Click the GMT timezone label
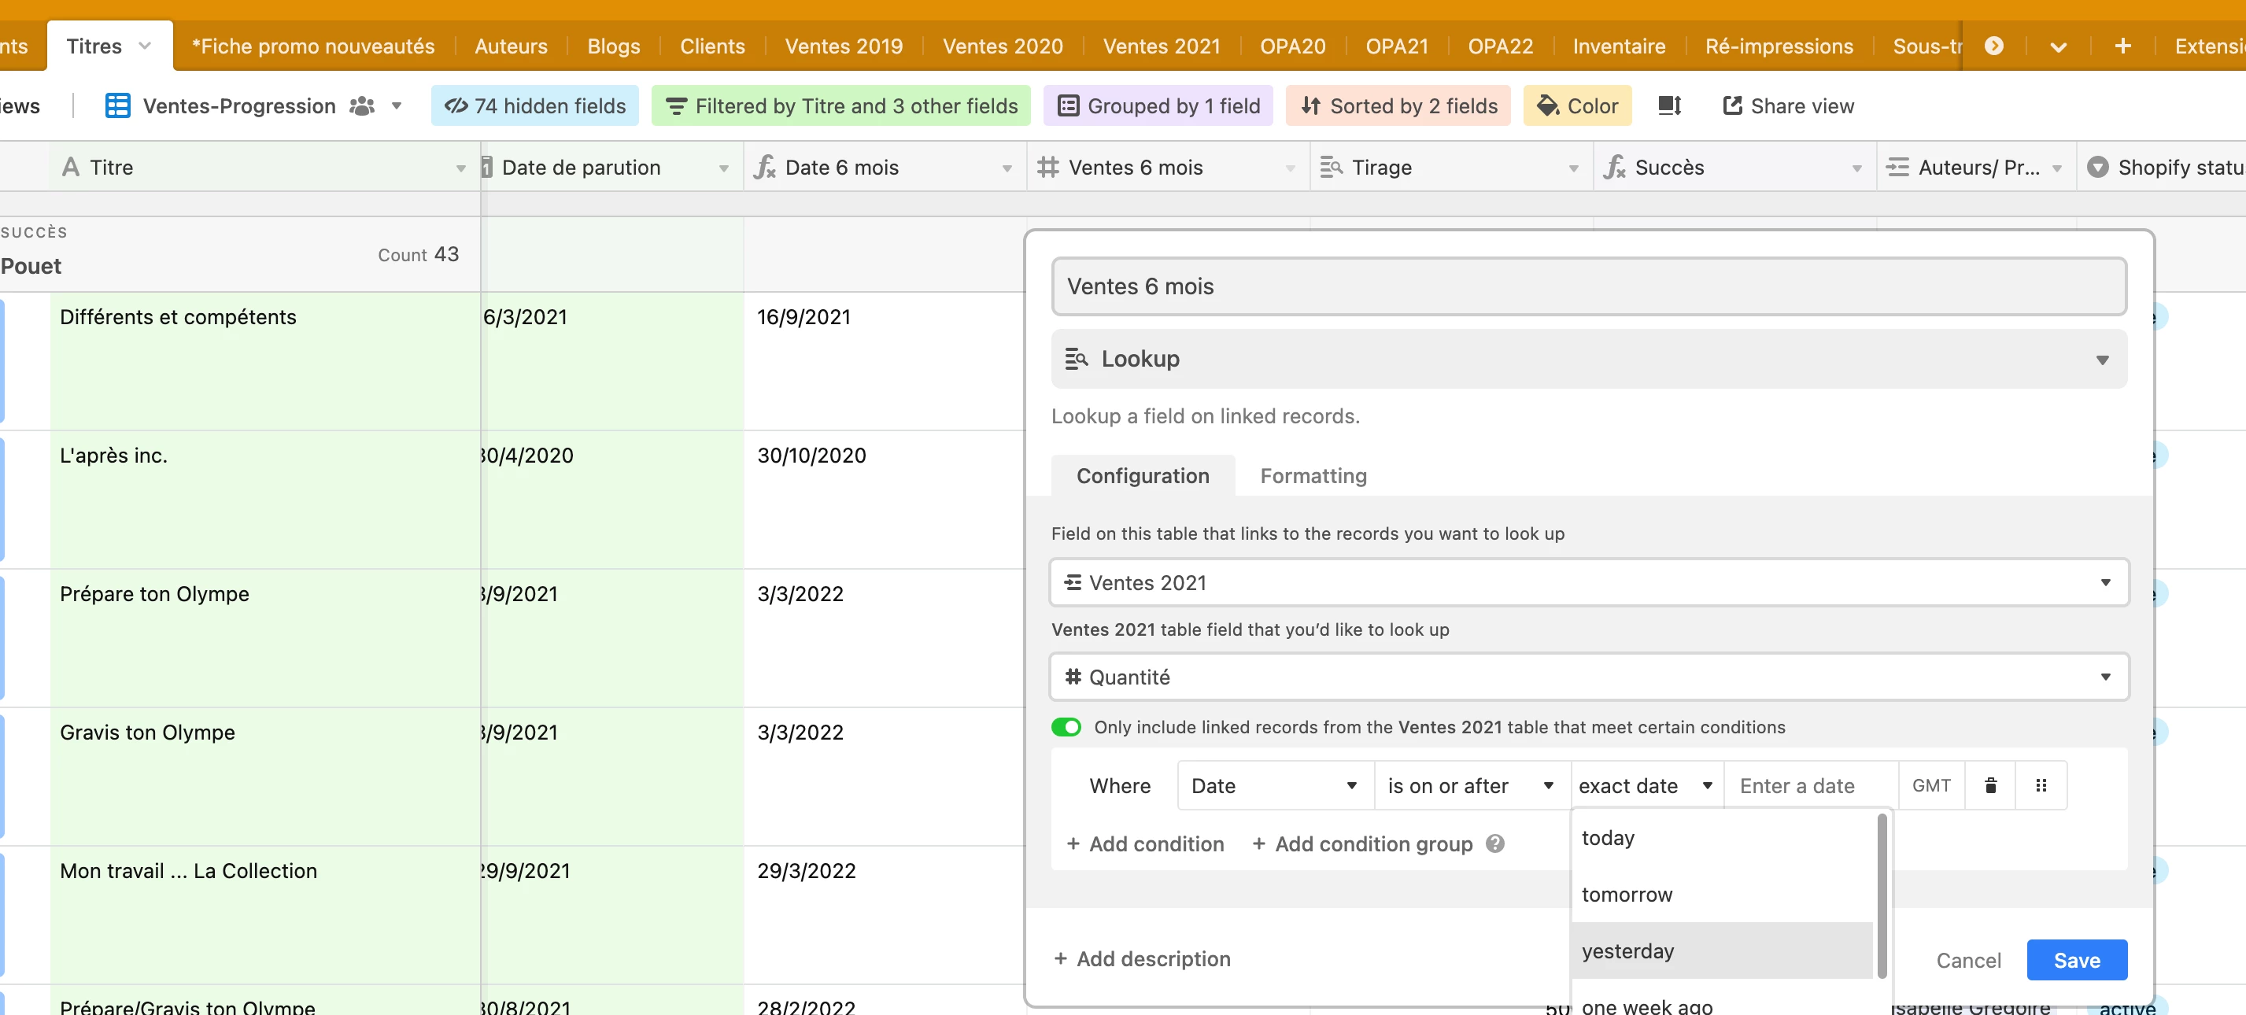Screen dimensions: 2246x1015 [x=1931, y=786]
